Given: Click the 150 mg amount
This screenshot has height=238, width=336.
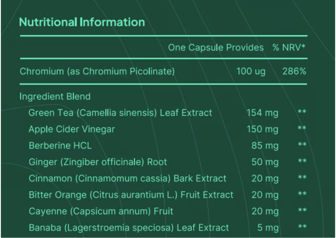Looking at the screenshot, I should (x=262, y=129).
